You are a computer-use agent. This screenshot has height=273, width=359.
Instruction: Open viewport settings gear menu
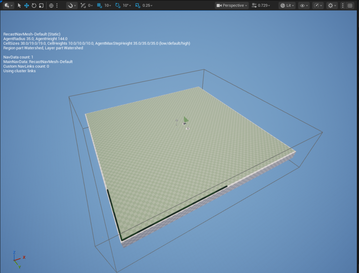click(x=331, y=6)
